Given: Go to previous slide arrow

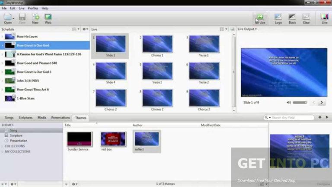Looking at the screenshot, I should point(313,103).
